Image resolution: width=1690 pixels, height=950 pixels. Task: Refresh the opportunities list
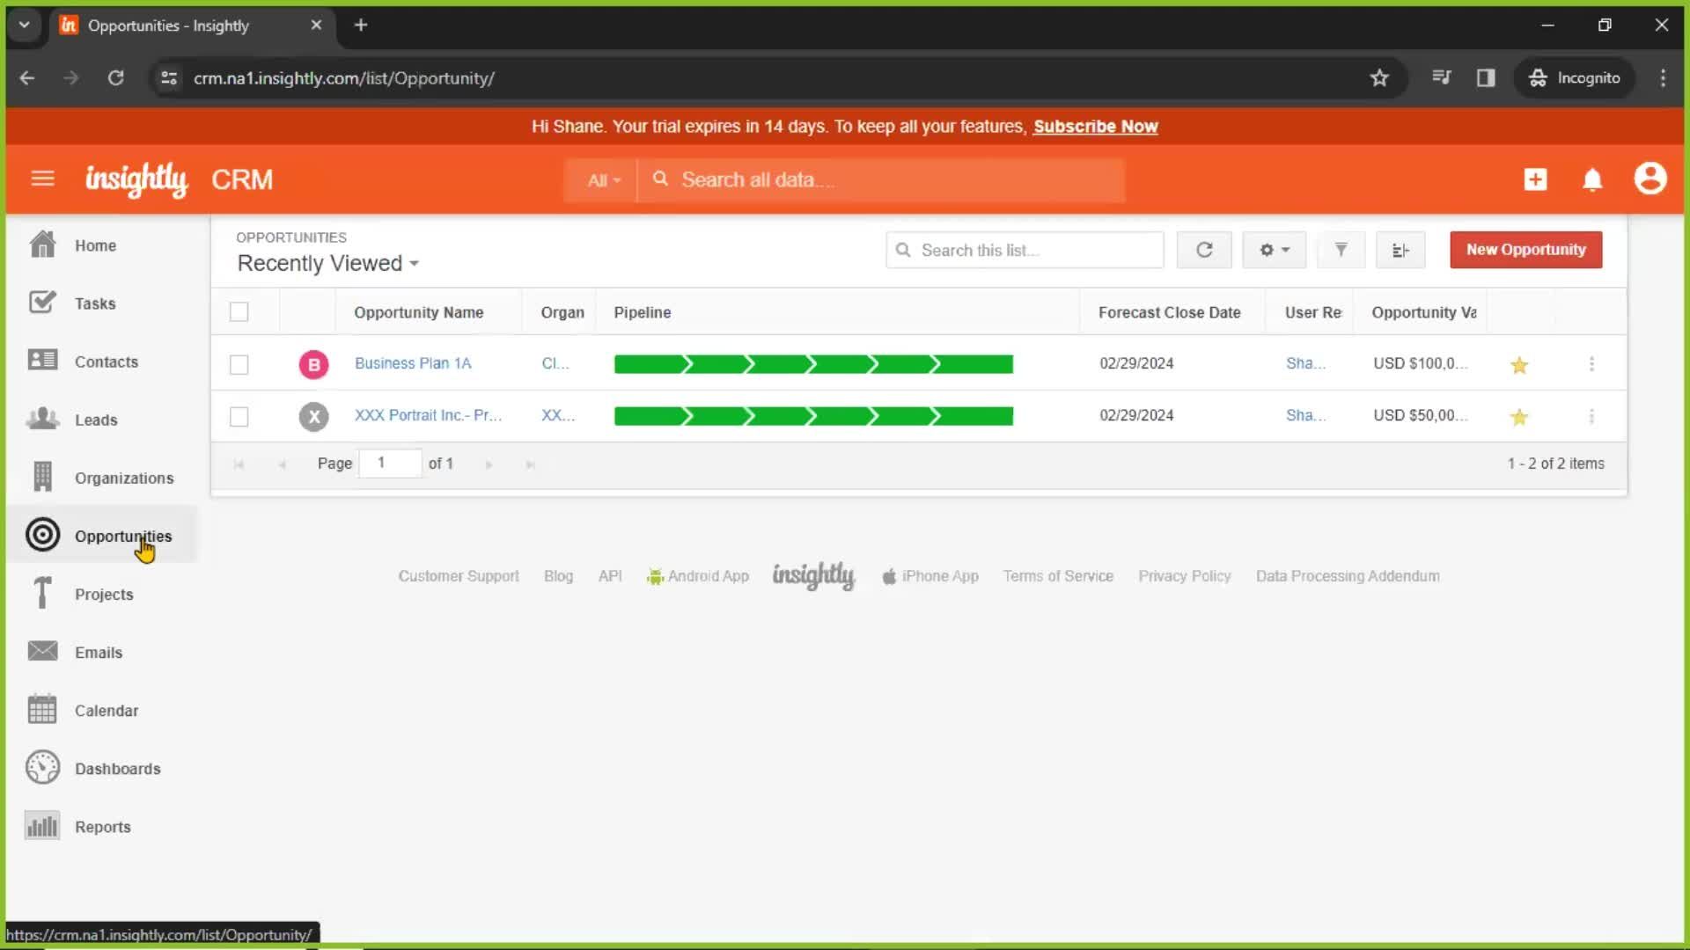[x=1203, y=250]
